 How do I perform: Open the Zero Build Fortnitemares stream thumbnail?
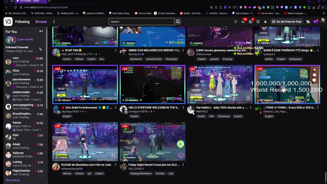point(85,85)
